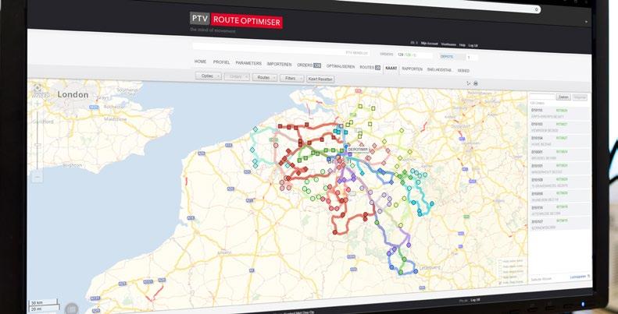The image size is (618, 314).
Task: Select order row D10114
Action: [x=559, y=210]
